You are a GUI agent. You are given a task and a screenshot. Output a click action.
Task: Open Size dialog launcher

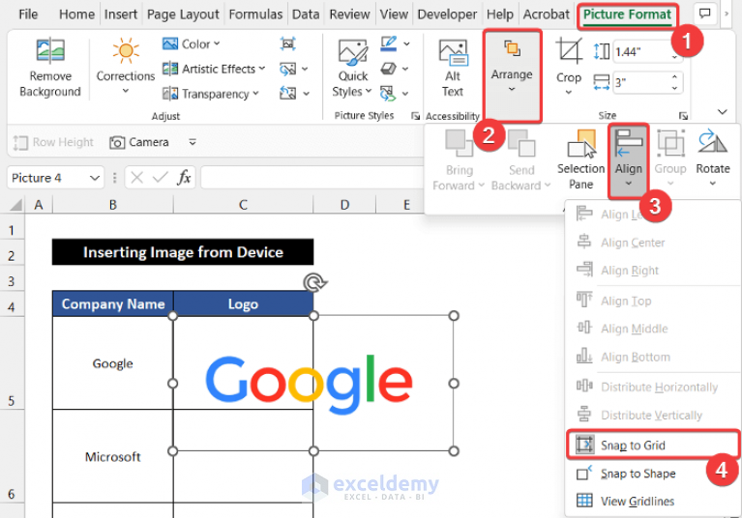point(683,115)
